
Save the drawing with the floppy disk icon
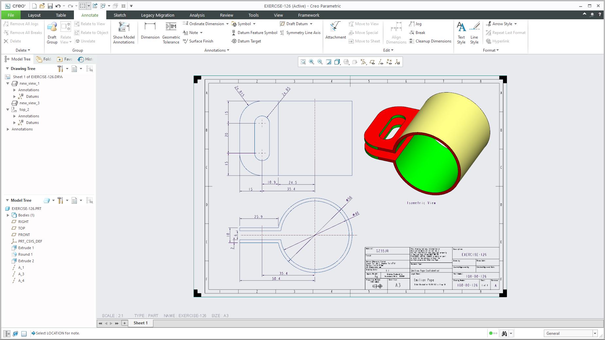(50, 6)
